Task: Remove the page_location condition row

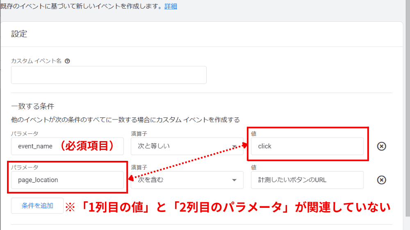Action: pos(381,180)
